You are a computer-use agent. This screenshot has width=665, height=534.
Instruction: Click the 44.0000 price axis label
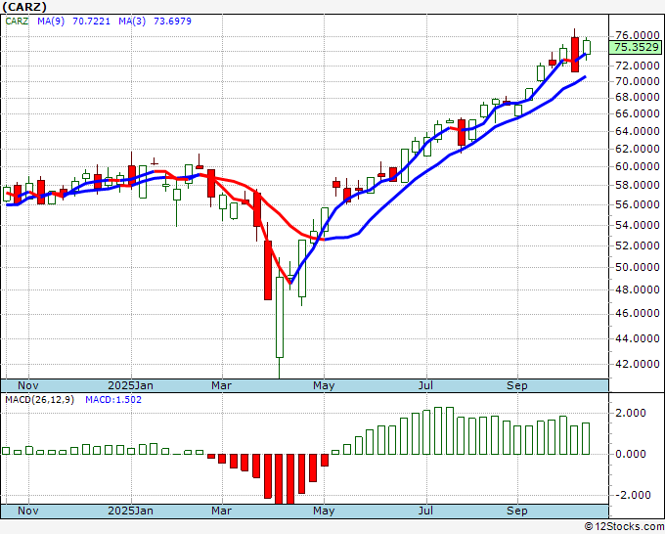pyautogui.click(x=638, y=338)
